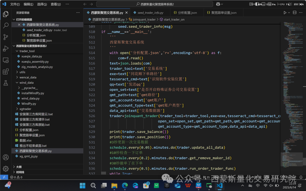
Task: Open the Explorer view in activity bar
Action: [x=6, y=14]
